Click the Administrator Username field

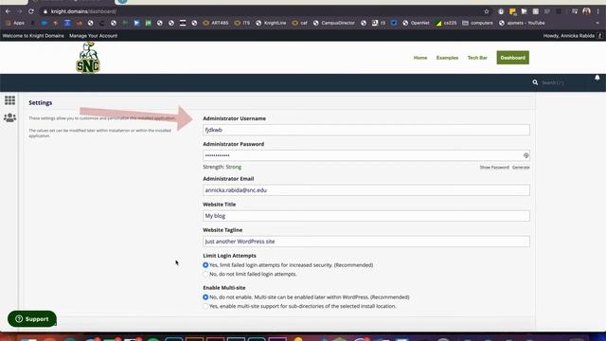coord(366,130)
